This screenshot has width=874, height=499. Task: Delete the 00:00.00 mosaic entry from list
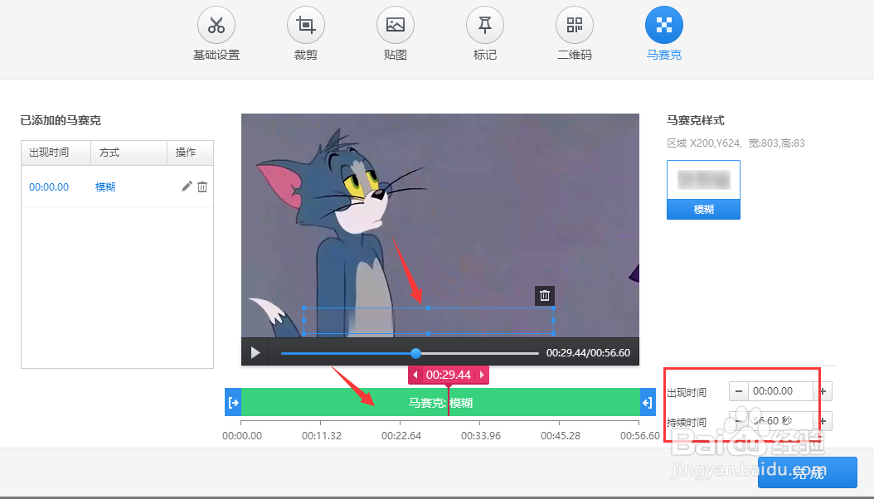click(202, 187)
